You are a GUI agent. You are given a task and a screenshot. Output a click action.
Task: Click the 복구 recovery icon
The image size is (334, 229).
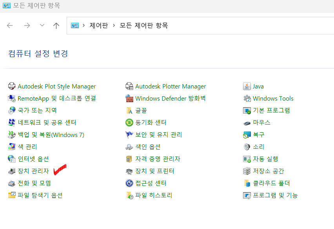coord(247,135)
